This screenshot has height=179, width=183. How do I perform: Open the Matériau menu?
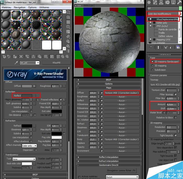pyautogui.click(x=7, y=7)
